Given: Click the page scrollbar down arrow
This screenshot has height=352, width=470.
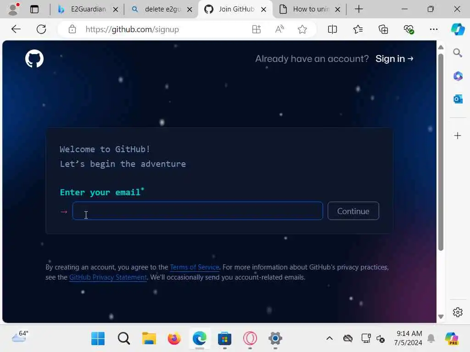Looking at the screenshot, I should pos(441,317).
